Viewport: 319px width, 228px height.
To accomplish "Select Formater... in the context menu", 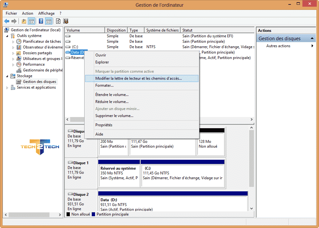I will [x=104, y=85].
